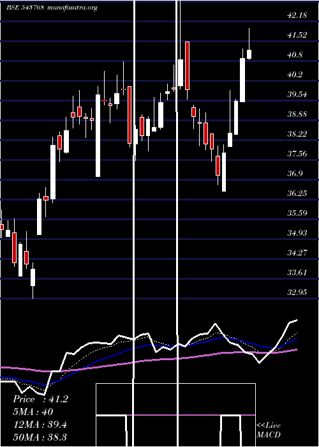The image size is (319, 447).
Task: Click the 37.56 price axis label
Action: [x=297, y=154]
